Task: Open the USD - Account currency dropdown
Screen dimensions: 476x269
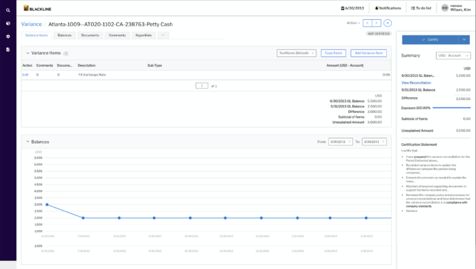Action: click(x=454, y=56)
